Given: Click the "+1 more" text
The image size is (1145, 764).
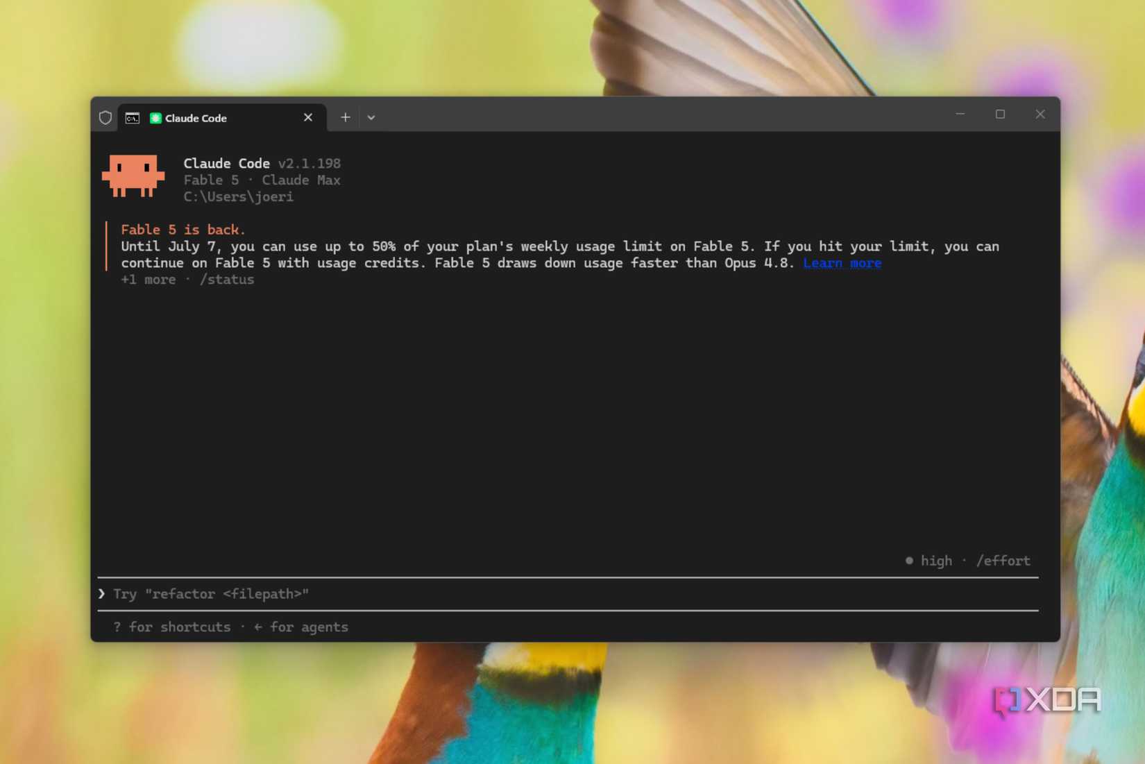Looking at the screenshot, I should (149, 280).
